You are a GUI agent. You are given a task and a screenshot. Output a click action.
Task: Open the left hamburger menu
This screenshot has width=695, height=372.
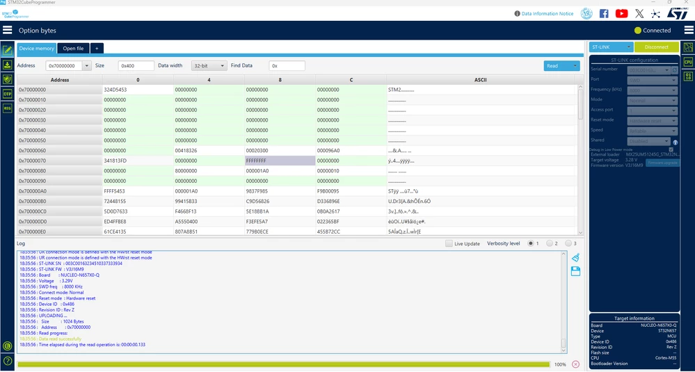[x=7, y=30]
